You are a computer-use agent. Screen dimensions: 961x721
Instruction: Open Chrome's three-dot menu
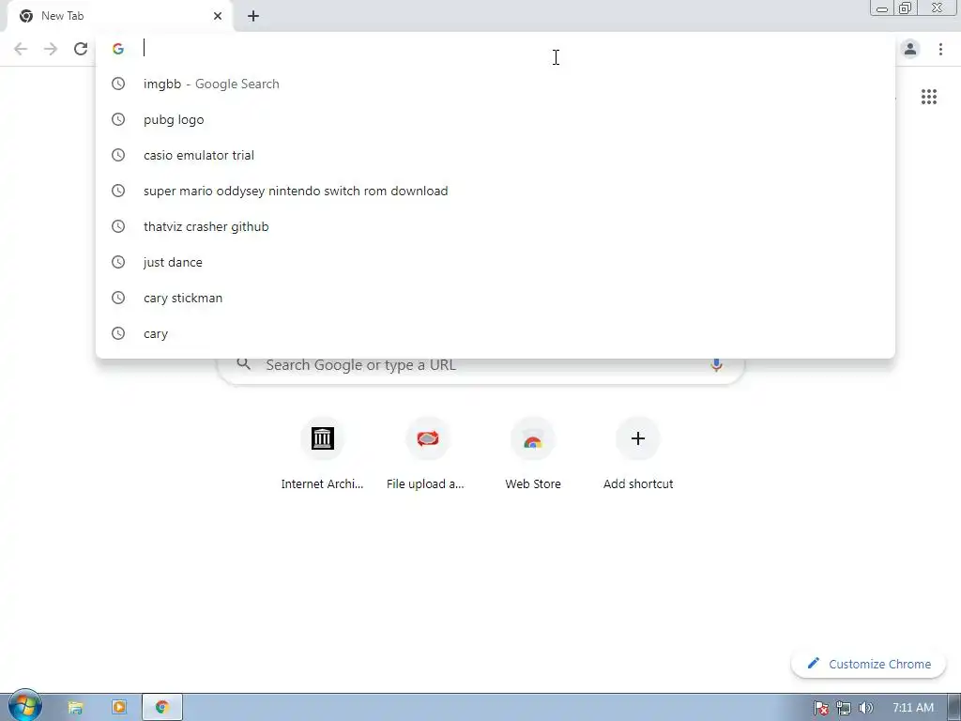tap(940, 49)
